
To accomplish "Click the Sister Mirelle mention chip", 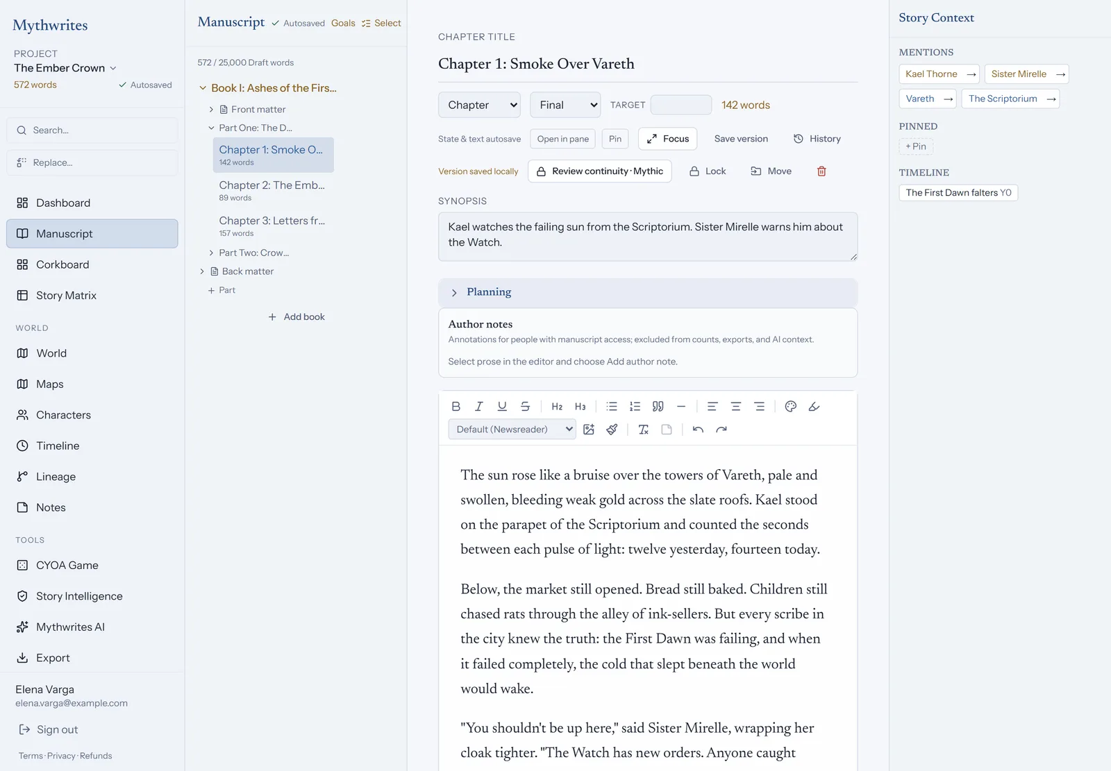I will tap(1026, 74).
